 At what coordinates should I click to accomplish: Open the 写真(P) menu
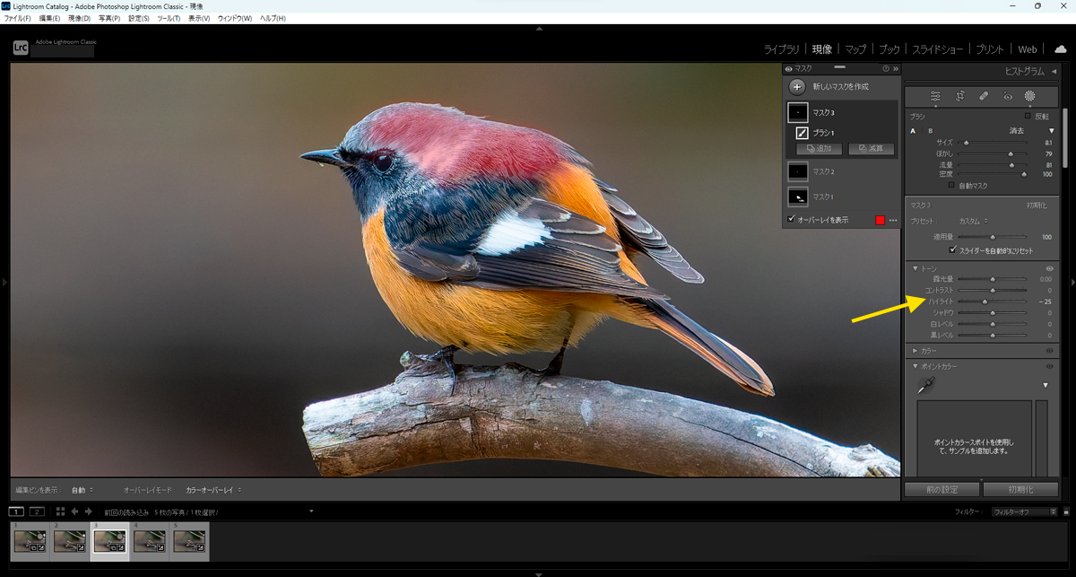(109, 18)
